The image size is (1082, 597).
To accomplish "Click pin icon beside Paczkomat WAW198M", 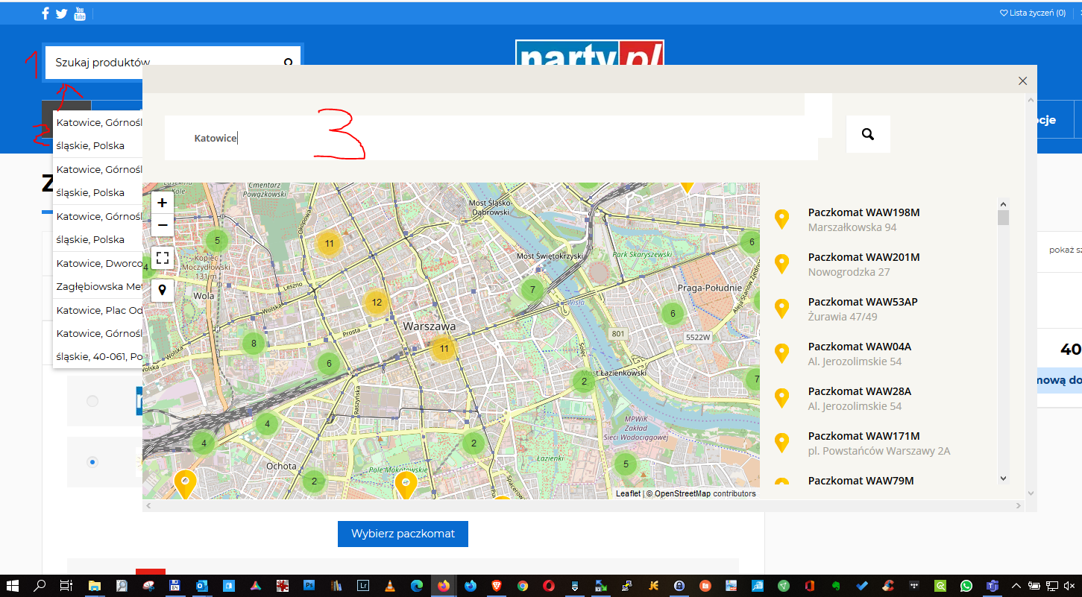I will (781, 220).
